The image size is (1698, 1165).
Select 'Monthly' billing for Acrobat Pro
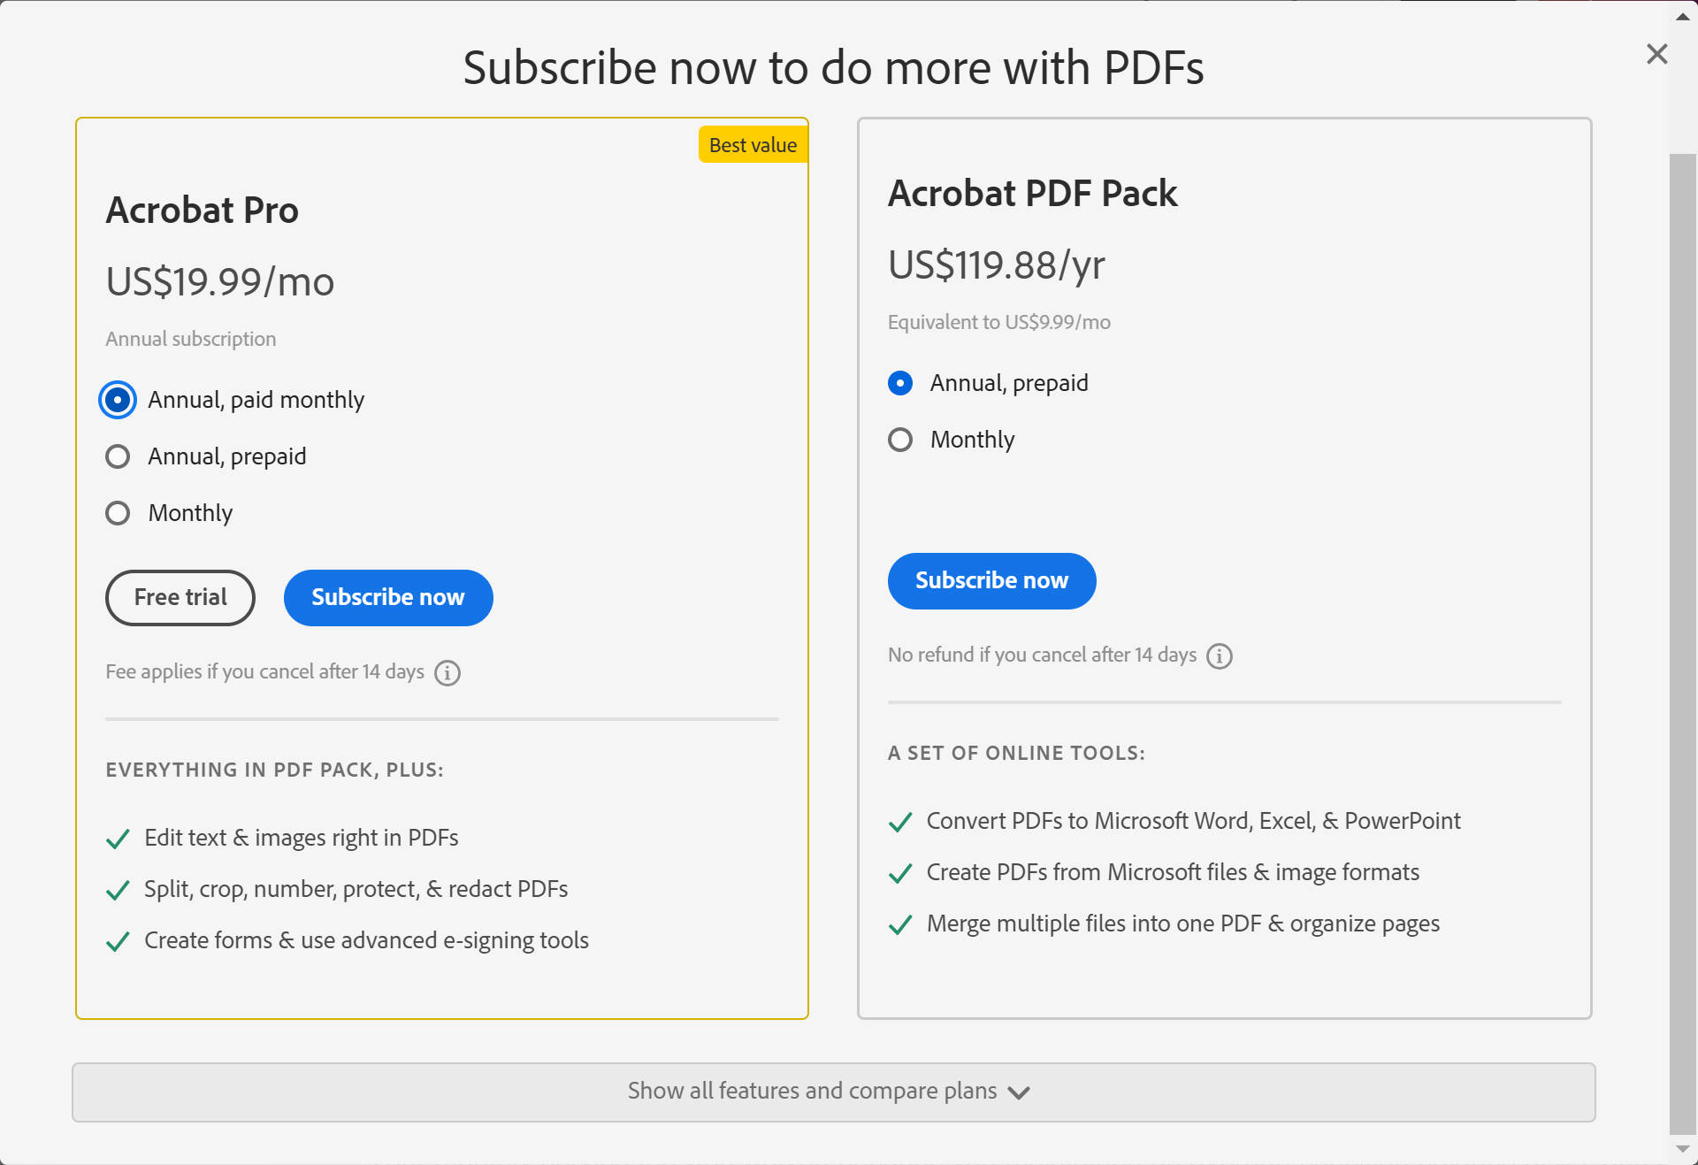[117, 513]
